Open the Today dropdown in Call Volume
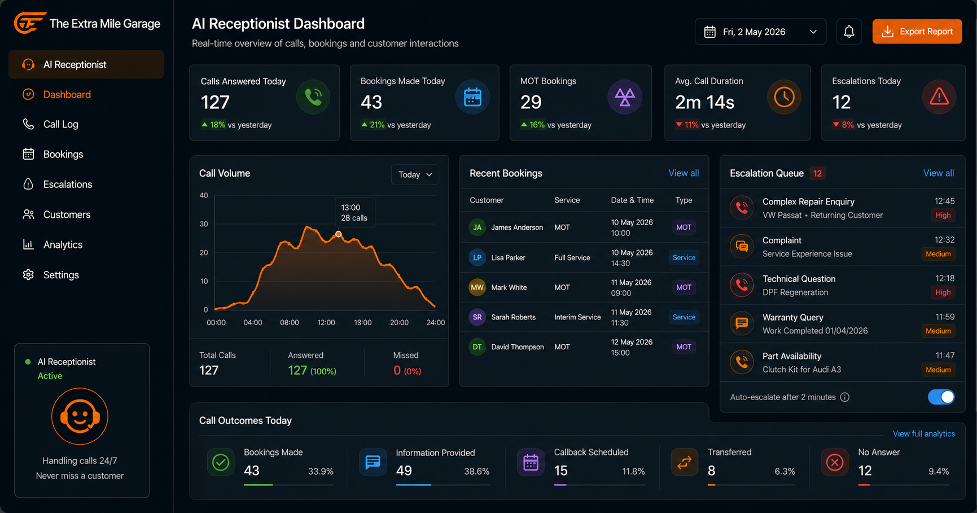This screenshot has width=977, height=513. point(415,174)
